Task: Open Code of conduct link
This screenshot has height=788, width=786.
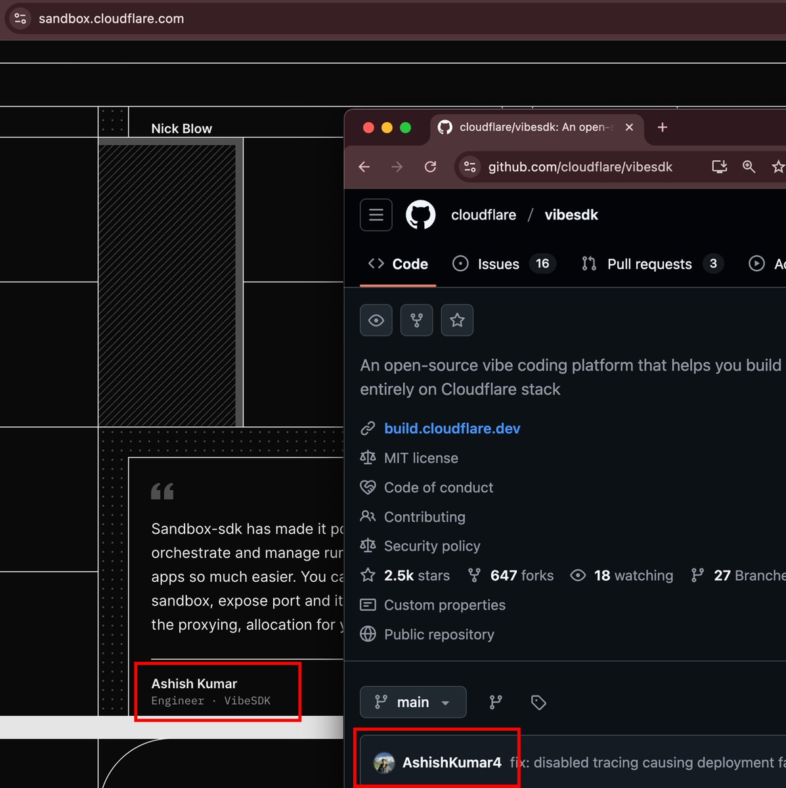Action: click(439, 487)
